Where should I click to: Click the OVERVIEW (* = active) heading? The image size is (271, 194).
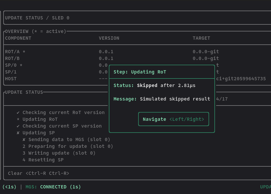click(x=35, y=31)
